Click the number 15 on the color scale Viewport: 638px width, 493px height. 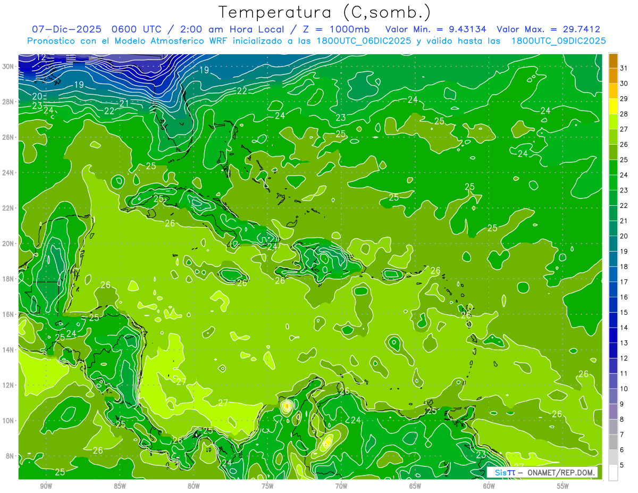pos(624,312)
